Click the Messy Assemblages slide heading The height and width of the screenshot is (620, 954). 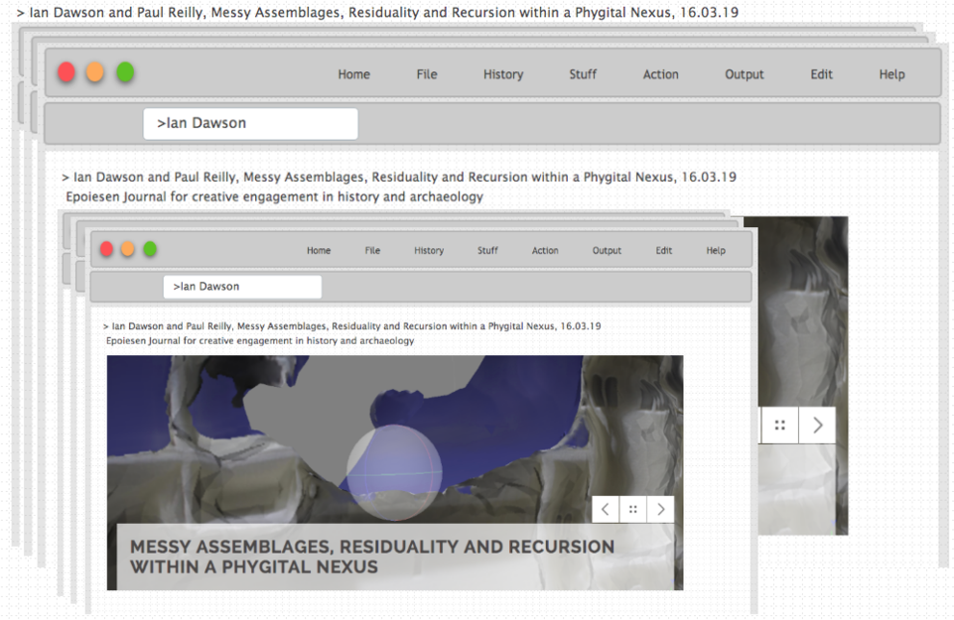tap(371, 557)
